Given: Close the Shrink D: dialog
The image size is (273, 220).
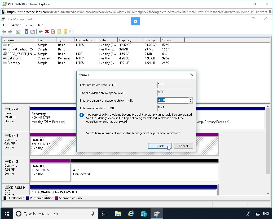Looking at the screenshot, I should (192, 75).
